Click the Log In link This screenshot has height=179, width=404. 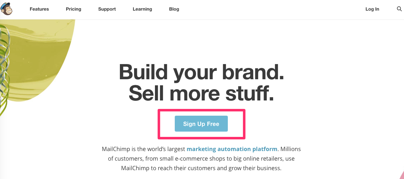(372, 9)
